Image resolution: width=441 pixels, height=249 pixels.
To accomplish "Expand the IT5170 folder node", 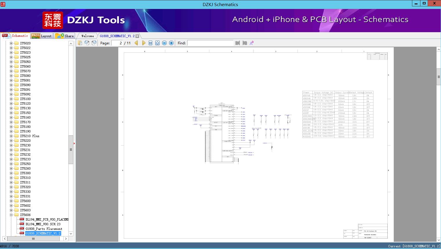I will (11, 122).
